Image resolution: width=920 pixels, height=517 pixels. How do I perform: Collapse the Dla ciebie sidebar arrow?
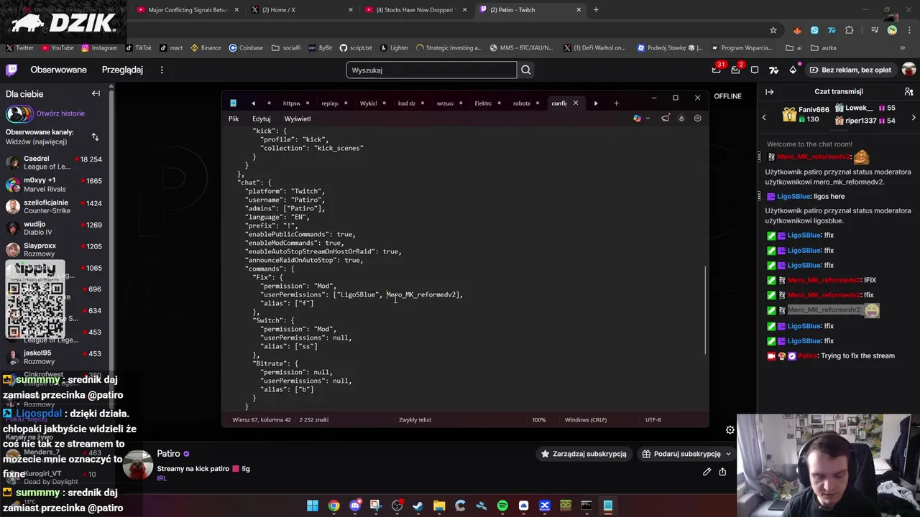(x=96, y=93)
